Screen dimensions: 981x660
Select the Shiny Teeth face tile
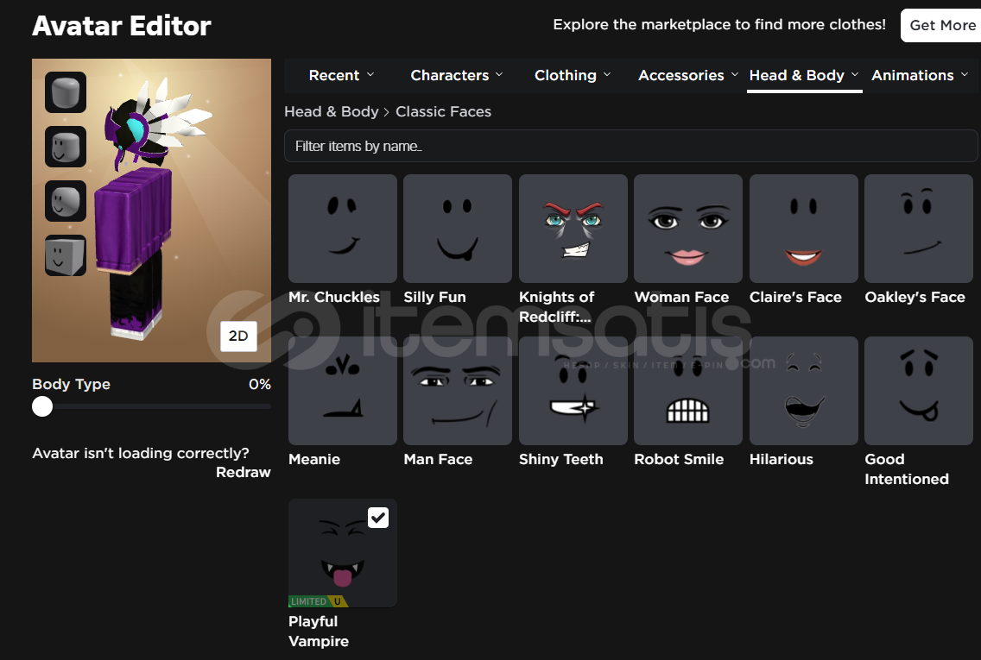(573, 391)
